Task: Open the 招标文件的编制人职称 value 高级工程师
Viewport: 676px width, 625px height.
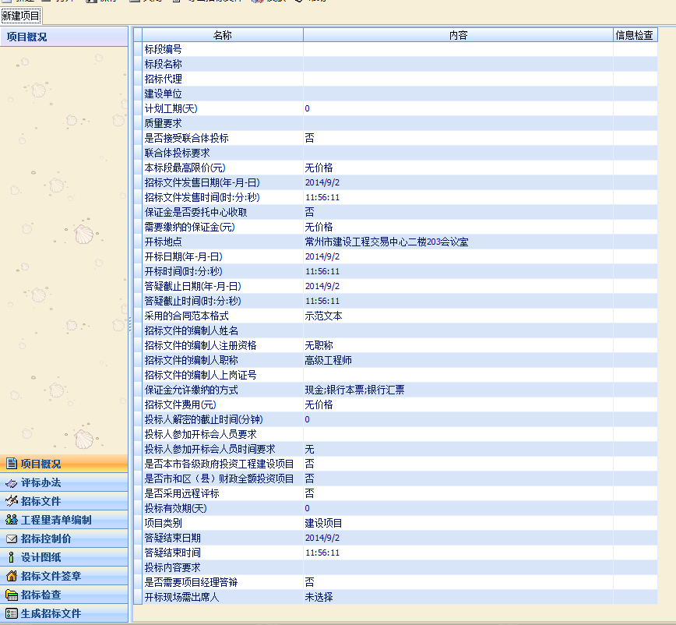Action: point(458,360)
